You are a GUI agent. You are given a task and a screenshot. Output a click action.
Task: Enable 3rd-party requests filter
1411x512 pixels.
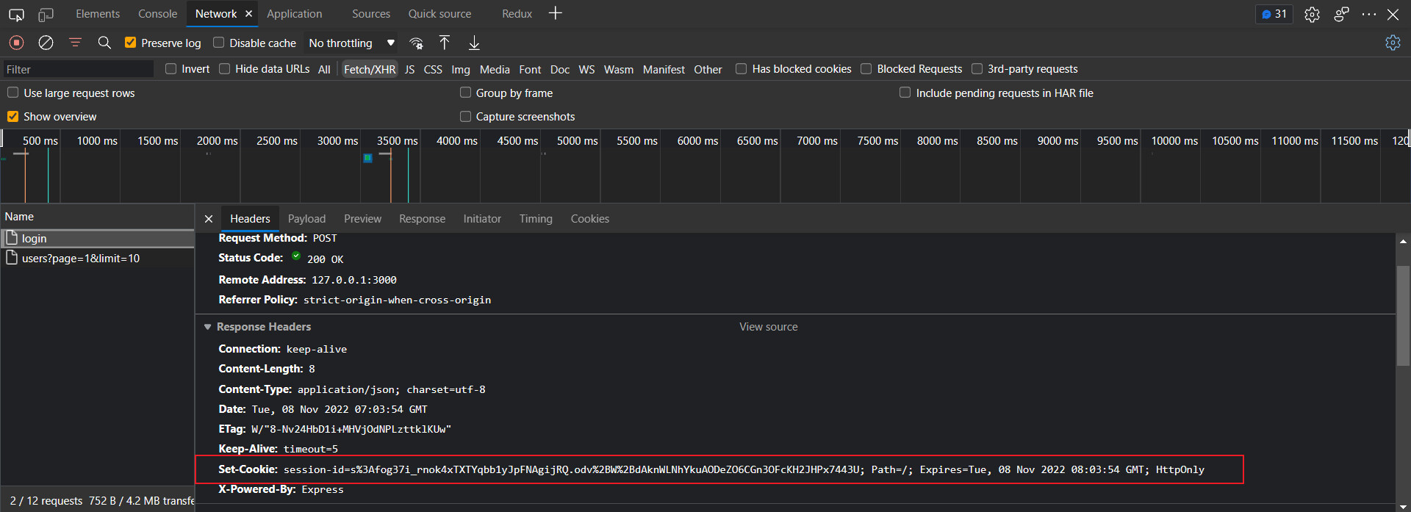977,69
